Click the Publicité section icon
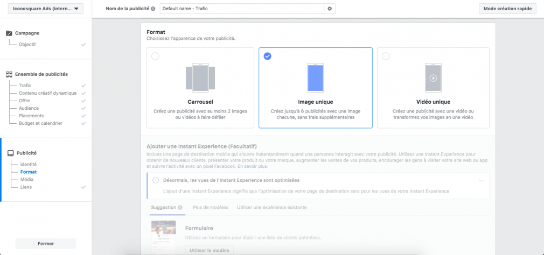The image size is (544, 255). tap(11, 153)
